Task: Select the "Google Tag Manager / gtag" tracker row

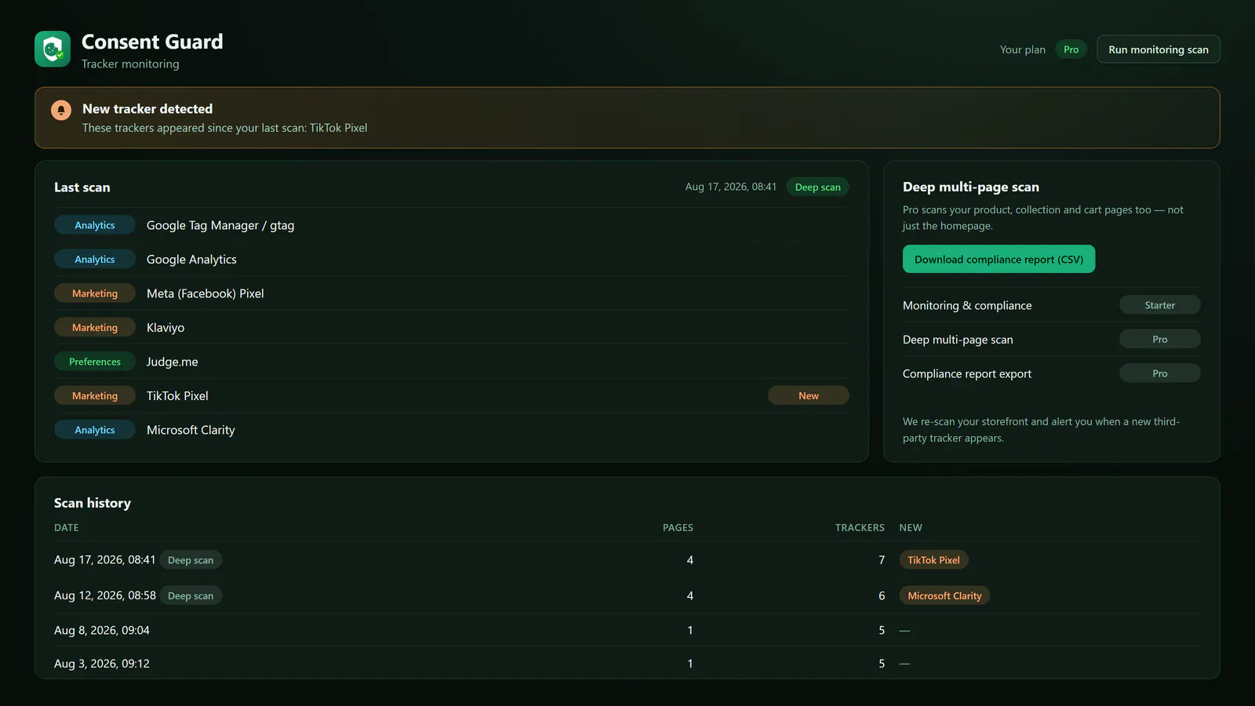Action: (x=452, y=225)
